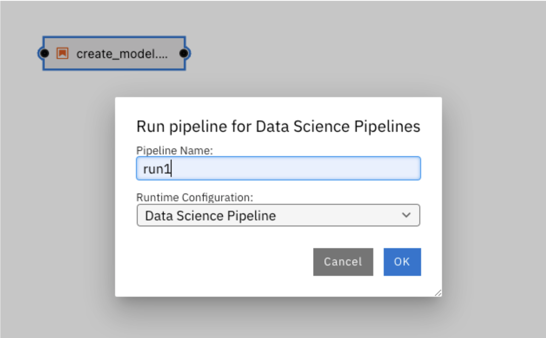Click the 'Pipeline Name:' label
Viewport: 546px width, 338px height.
[174, 150]
